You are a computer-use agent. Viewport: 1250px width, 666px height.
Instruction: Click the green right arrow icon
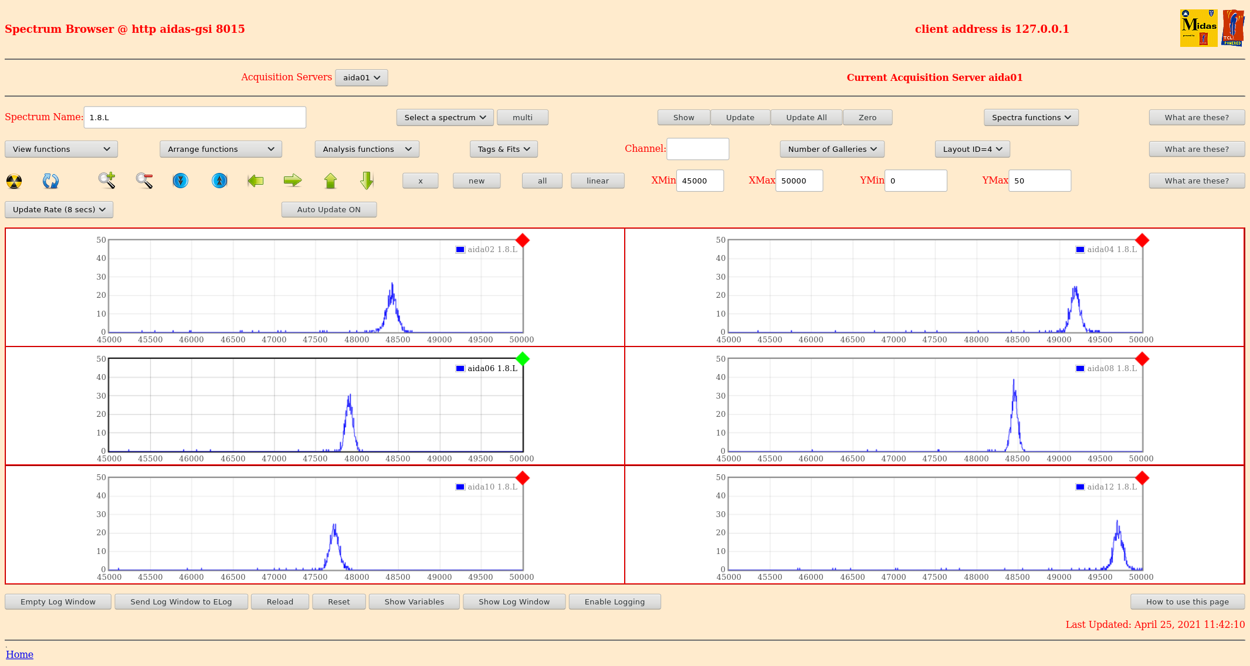[x=293, y=181]
